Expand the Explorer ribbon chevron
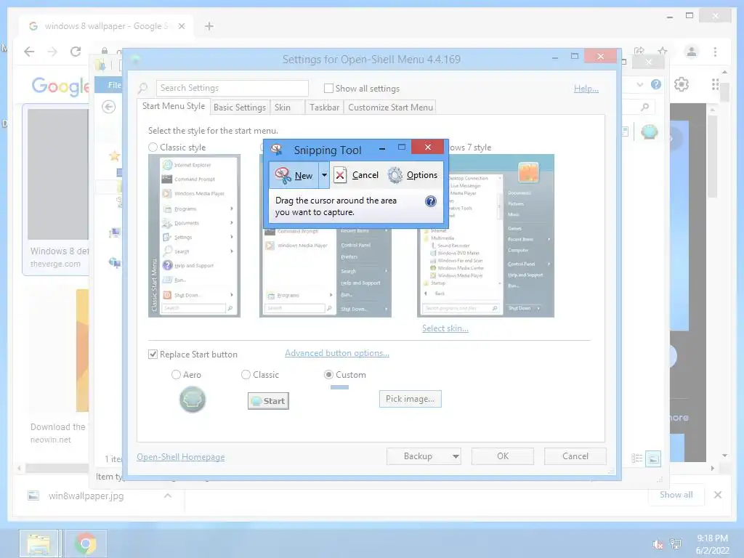 [x=639, y=84]
